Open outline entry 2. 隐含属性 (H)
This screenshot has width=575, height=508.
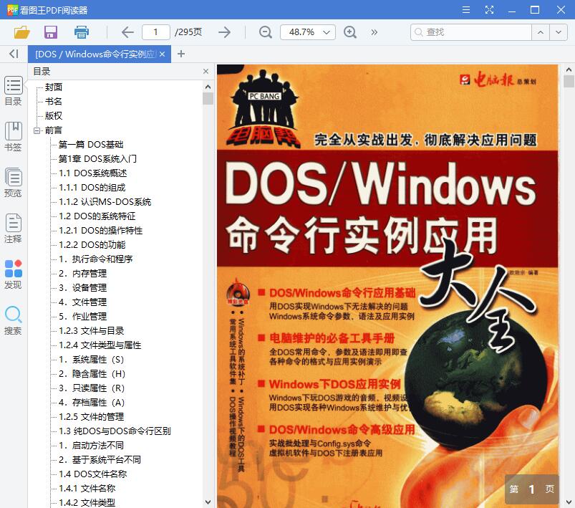pos(92,374)
